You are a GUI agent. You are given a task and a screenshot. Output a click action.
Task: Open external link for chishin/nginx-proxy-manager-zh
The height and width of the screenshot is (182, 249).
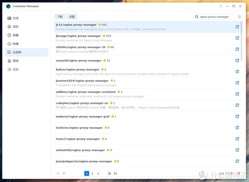coord(237,49)
